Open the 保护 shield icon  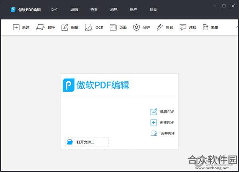pos(136,27)
